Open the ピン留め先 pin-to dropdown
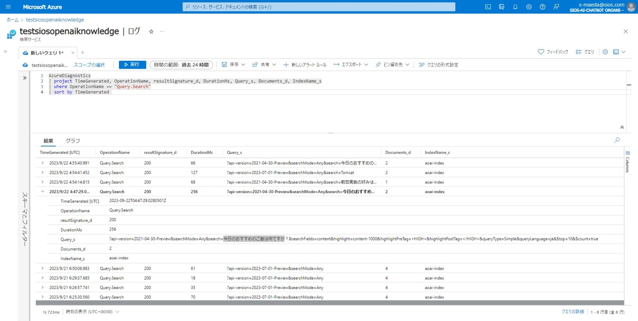 [x=393, y=65]
